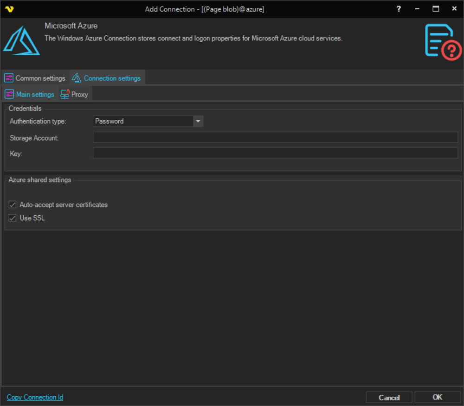Image resolution: width=464 pixels, height=406 pixels.
Task: Switch to the Common settings tab
Action: (40, 78)
